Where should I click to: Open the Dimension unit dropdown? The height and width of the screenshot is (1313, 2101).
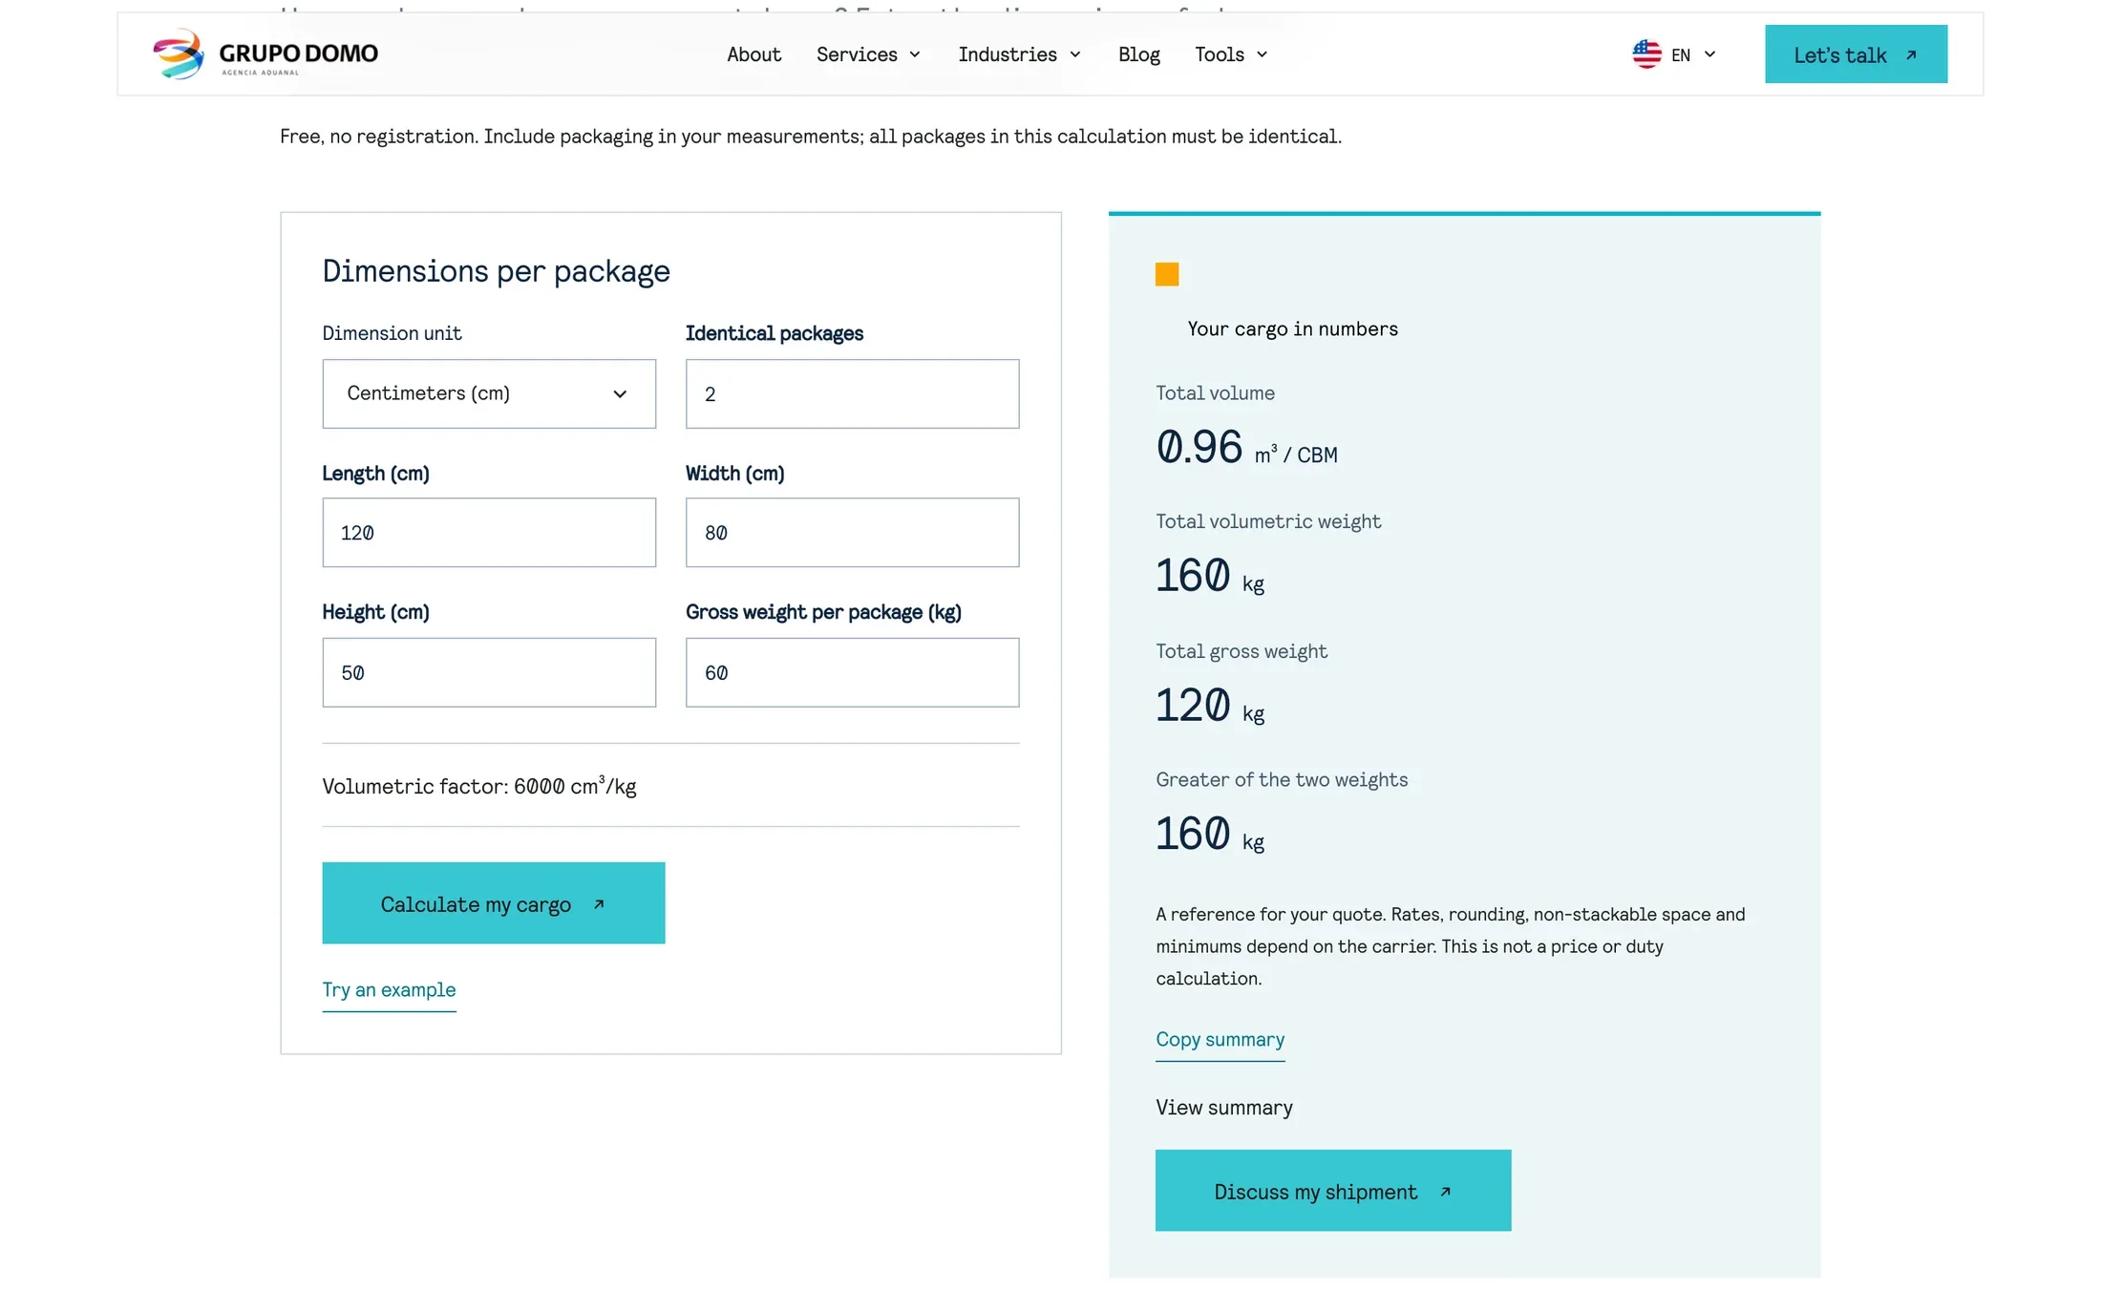[x=489, y=393]
